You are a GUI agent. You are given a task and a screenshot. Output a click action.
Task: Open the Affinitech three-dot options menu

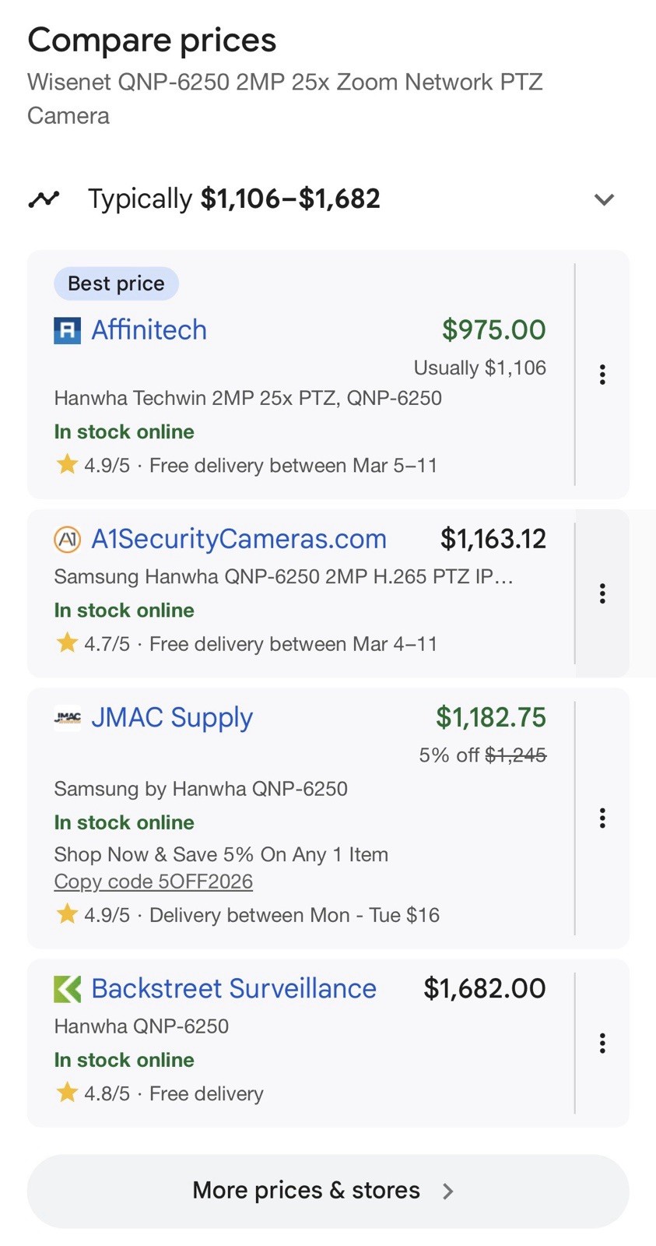(602, 375)
